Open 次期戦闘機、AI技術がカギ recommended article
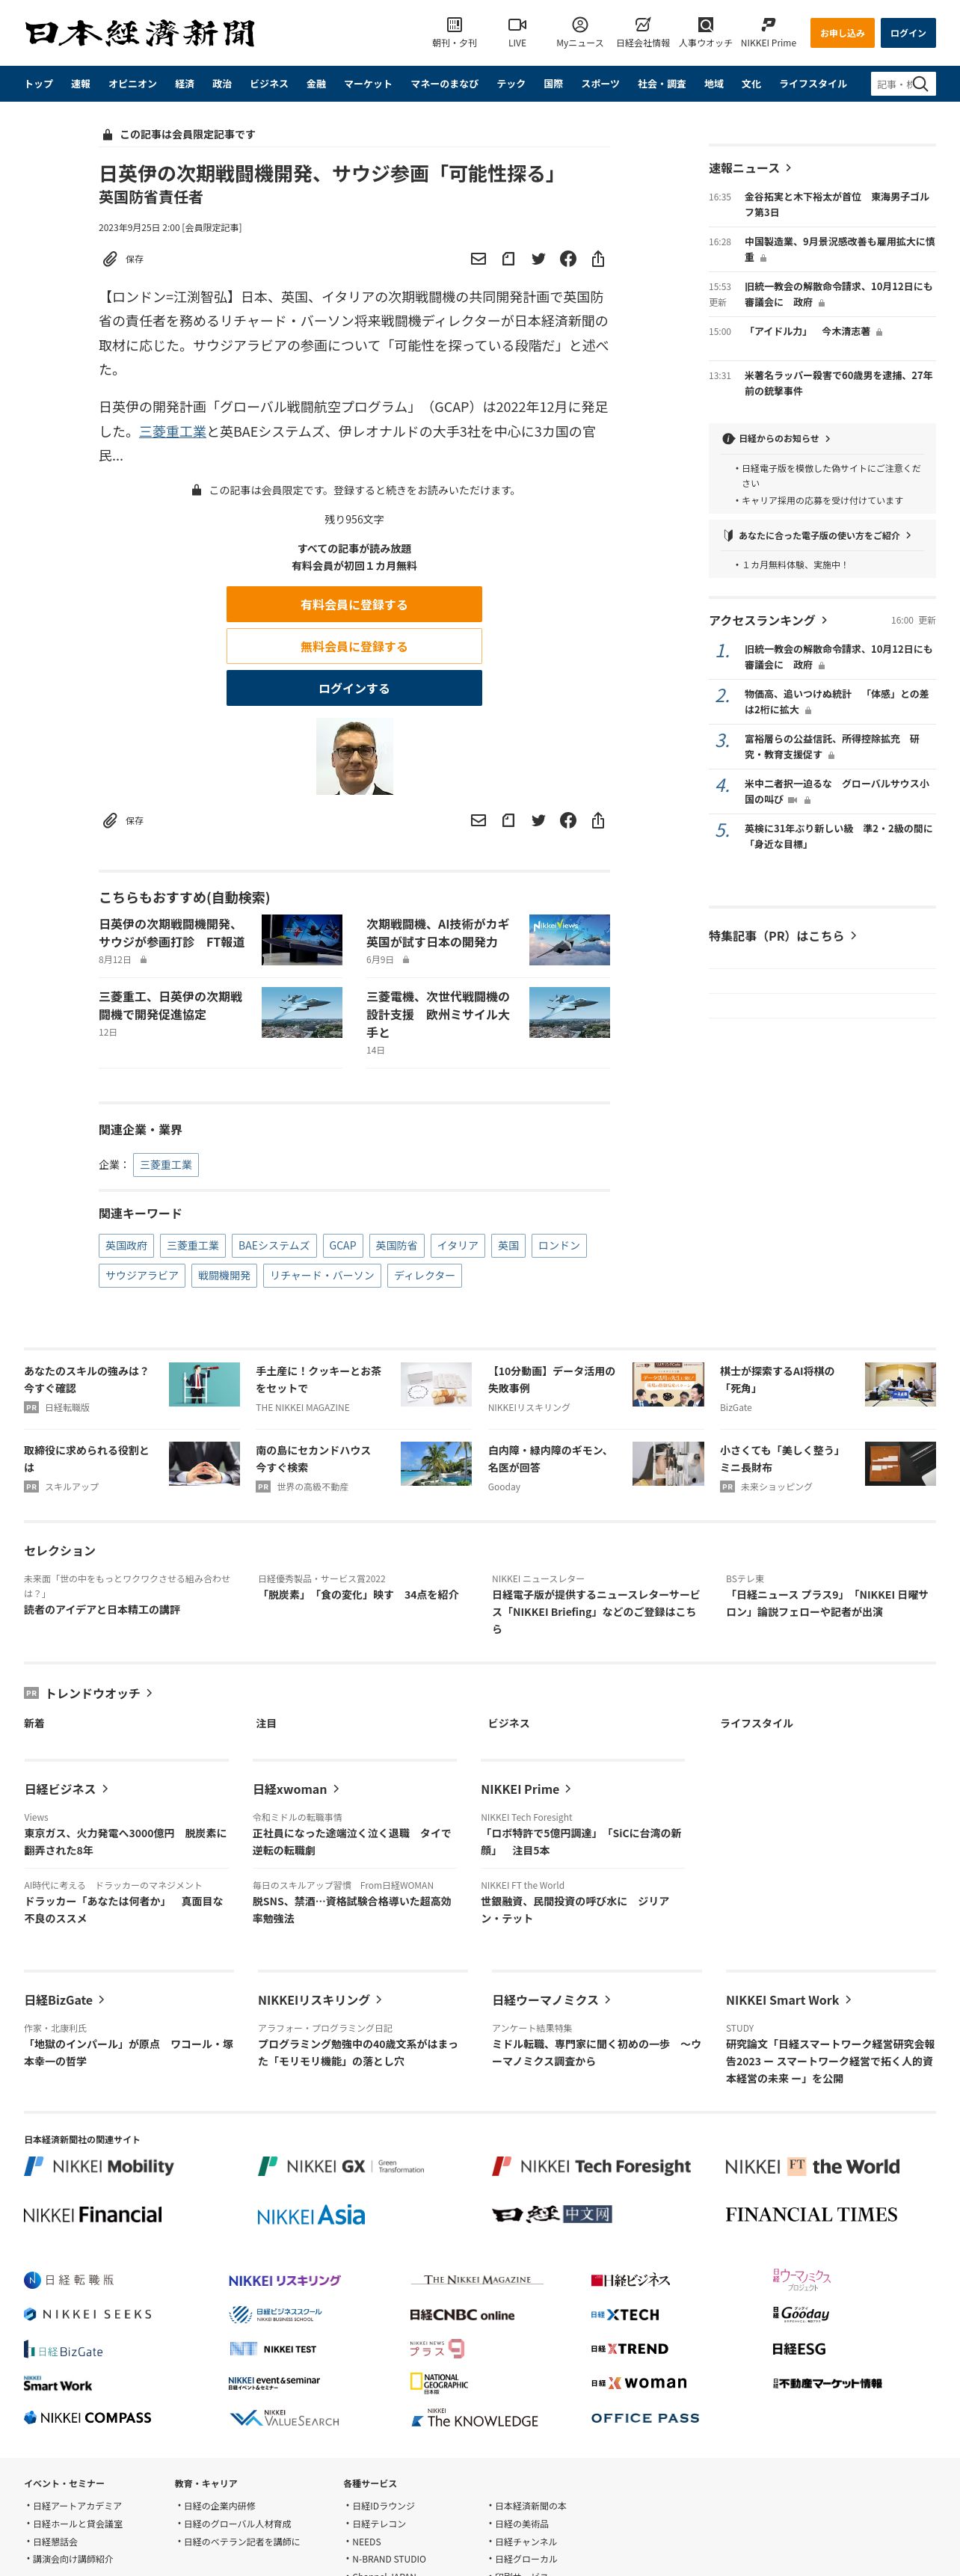The height and width of the screenshot is (2576, 960). coord(438,933)
